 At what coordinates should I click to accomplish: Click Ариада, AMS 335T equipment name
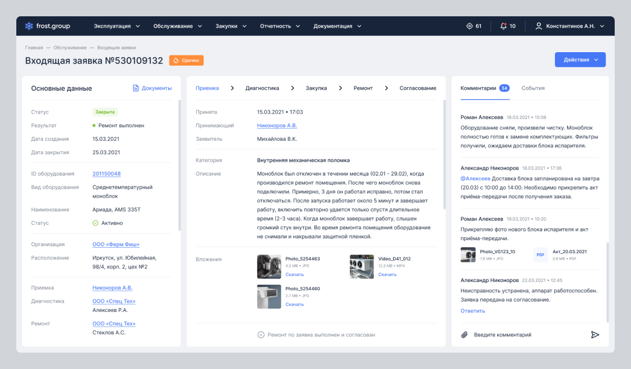point(116,209)
